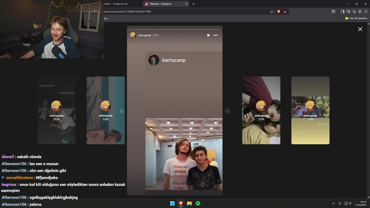Click Brave browser taskbar icon
The width and height of the screenshot is (370, 208).
pos(181,203)
